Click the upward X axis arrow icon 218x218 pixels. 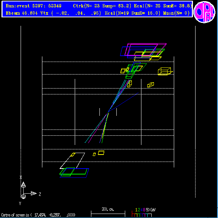tap(23, 185)
